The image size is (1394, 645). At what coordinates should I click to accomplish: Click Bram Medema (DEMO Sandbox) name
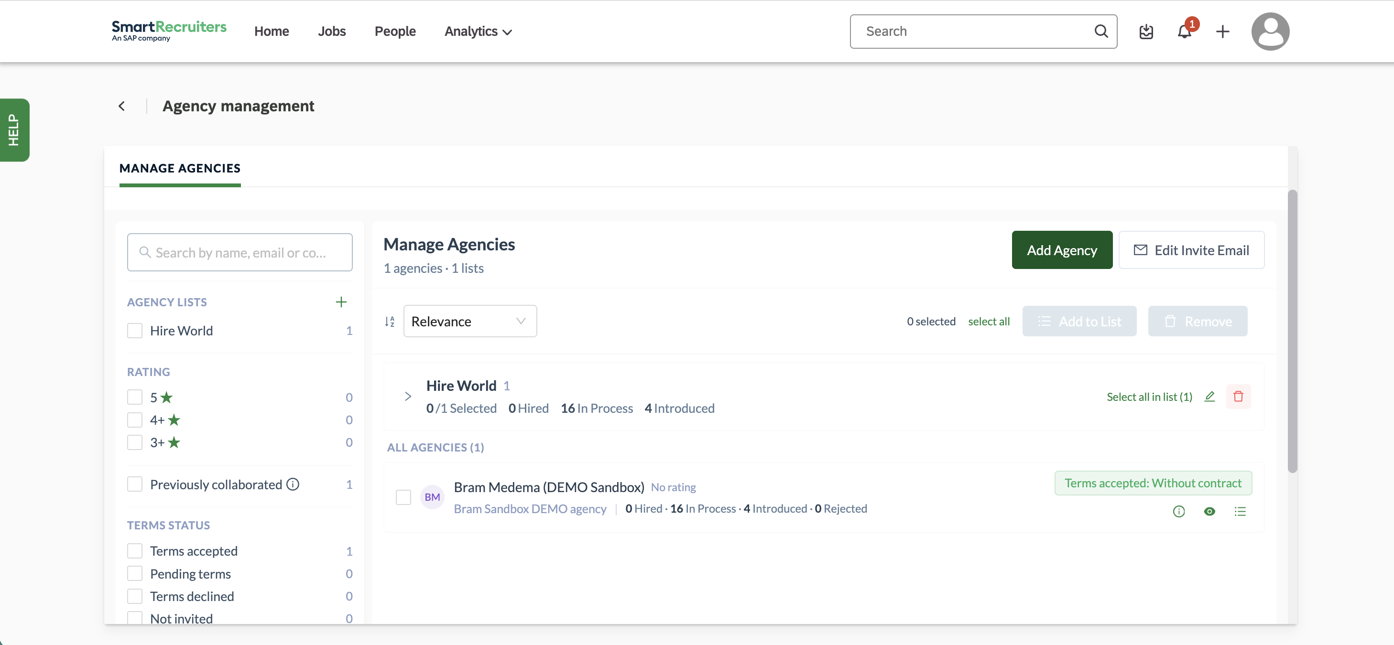549,487
